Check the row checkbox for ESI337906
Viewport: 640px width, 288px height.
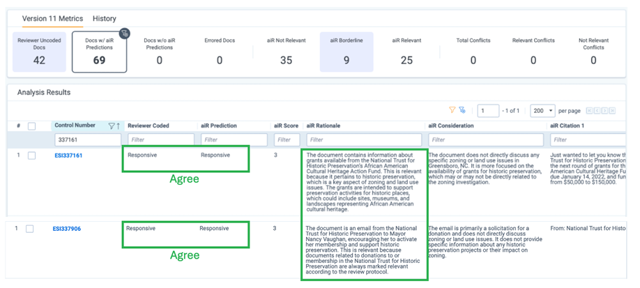30,229
